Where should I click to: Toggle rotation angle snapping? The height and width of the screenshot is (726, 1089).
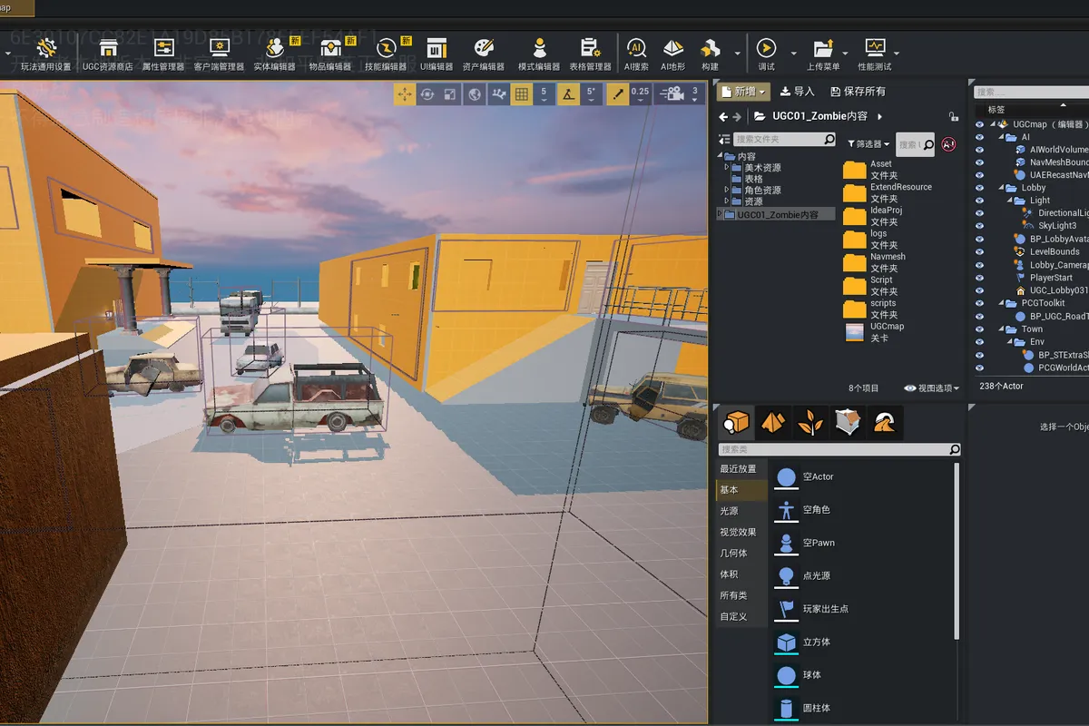pyautogui.click(x=568, y=93)
